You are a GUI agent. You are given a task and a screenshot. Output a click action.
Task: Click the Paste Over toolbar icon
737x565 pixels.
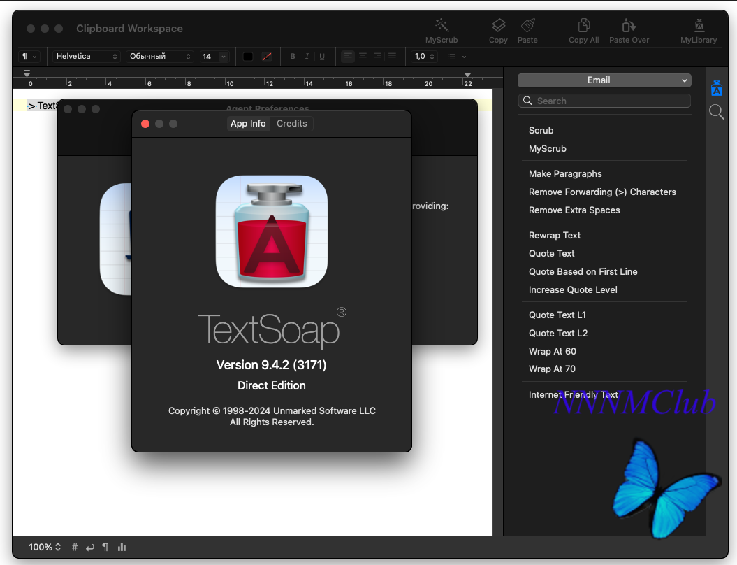[x=629, y=25]
